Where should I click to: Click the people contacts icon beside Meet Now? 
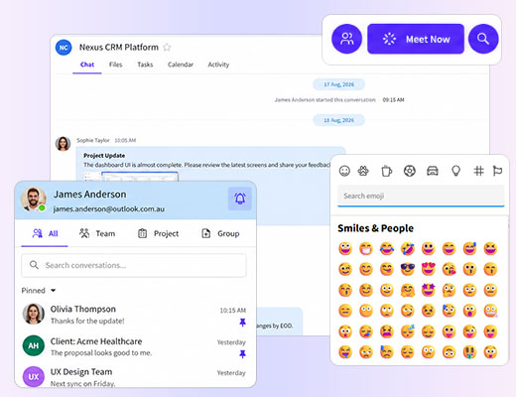[x=346, y=39]
